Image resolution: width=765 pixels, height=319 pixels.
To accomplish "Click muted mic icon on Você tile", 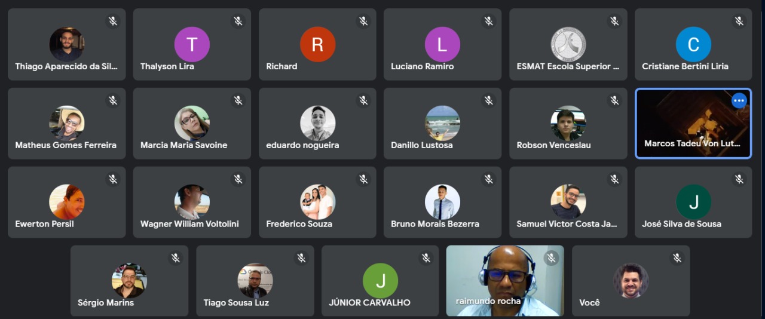I will (x=677, y=258).
